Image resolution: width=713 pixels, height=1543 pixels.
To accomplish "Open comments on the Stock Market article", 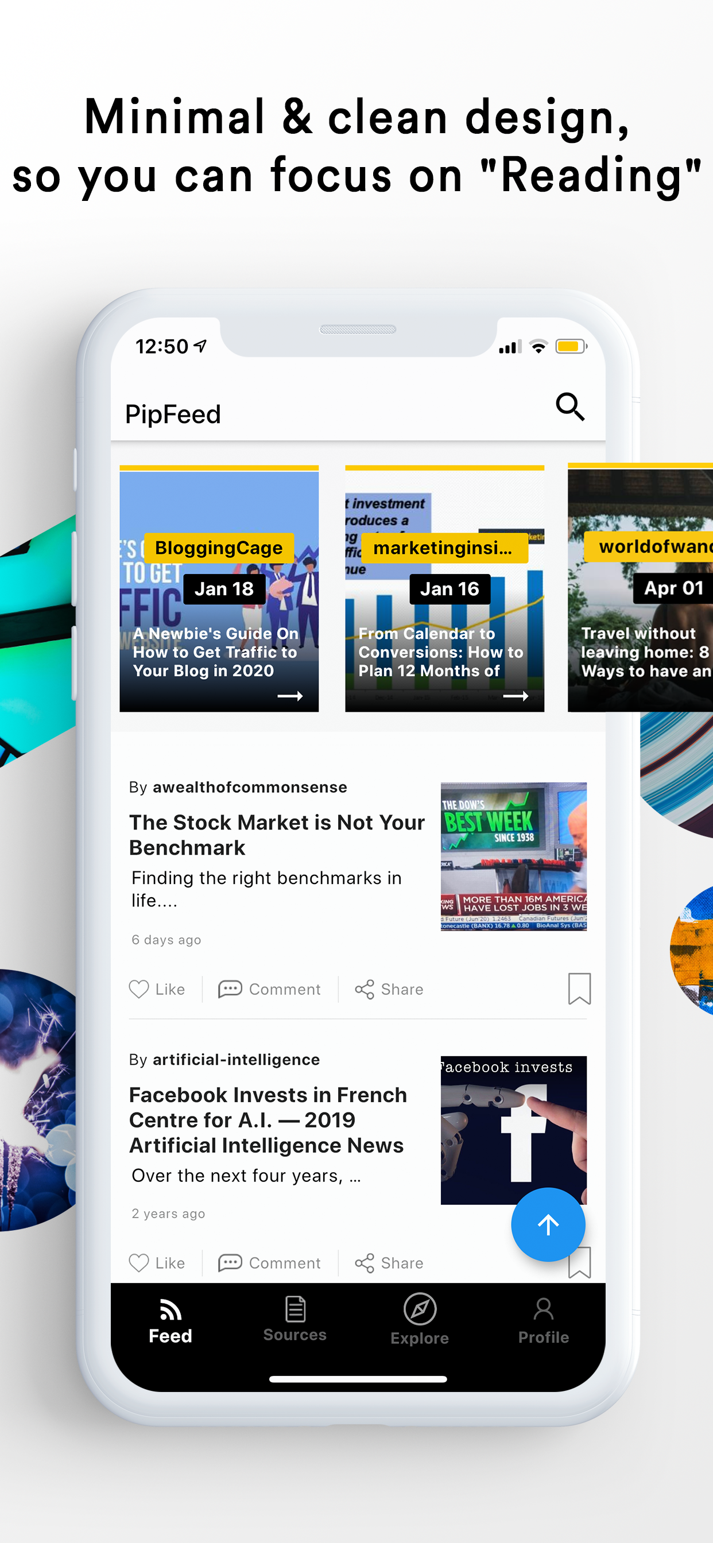I will (270, 989).
